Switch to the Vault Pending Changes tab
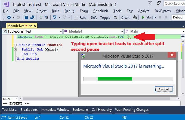 (132, 110)
